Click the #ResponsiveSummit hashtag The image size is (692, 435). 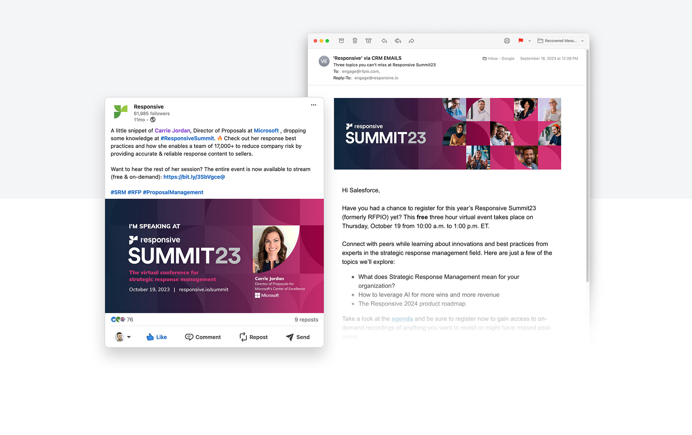pyautogui.click(x=187, y=138)
